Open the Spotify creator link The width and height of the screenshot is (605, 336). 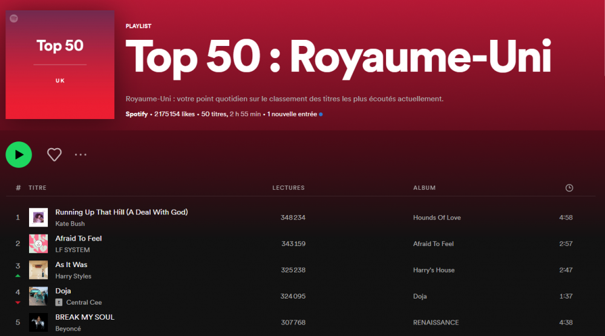coord(137,114)
